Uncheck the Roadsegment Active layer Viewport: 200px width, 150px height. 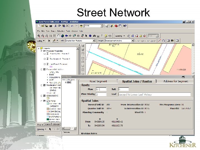(x=44, y=85)
